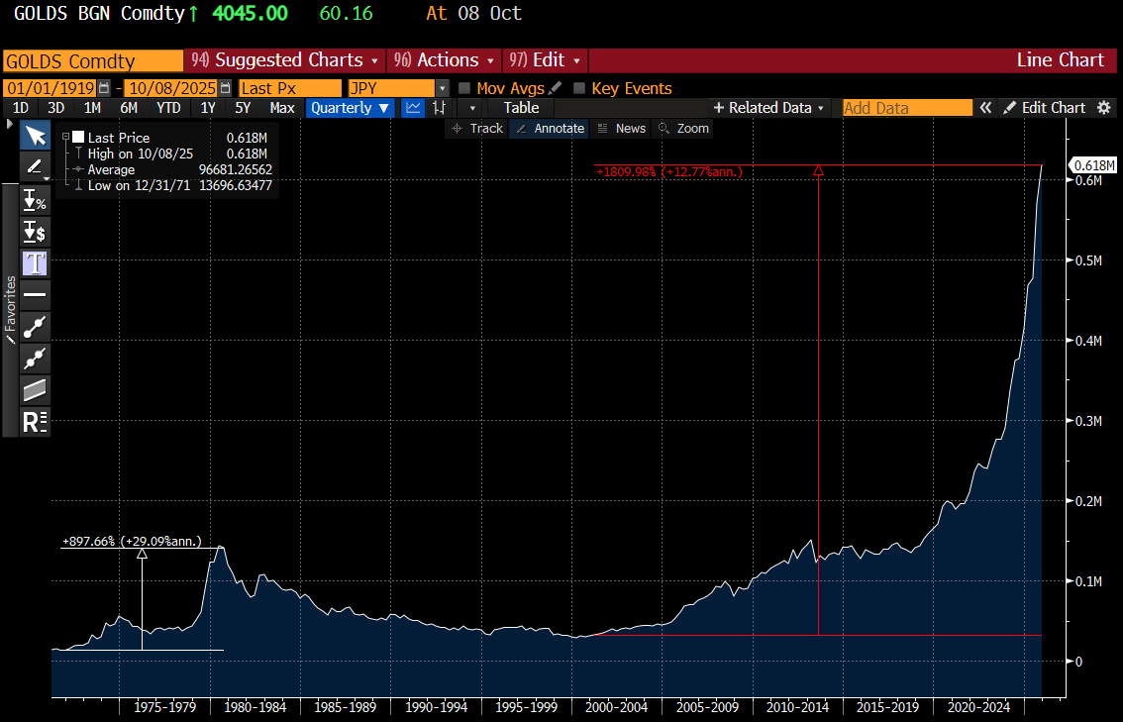Select the 3D range tab
Viewport: 1123px width, 722px height.
pyautogui.click(x=55, y=107)
